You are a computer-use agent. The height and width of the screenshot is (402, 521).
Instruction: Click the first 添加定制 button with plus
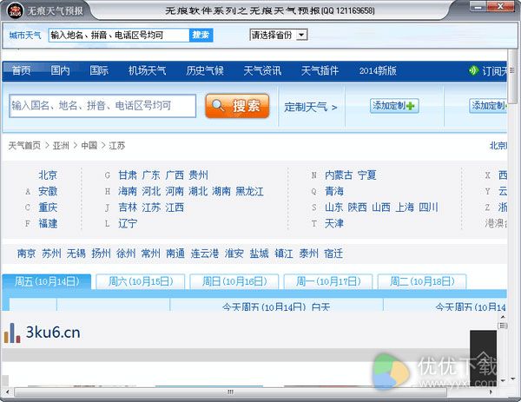(x=394, y=106)
